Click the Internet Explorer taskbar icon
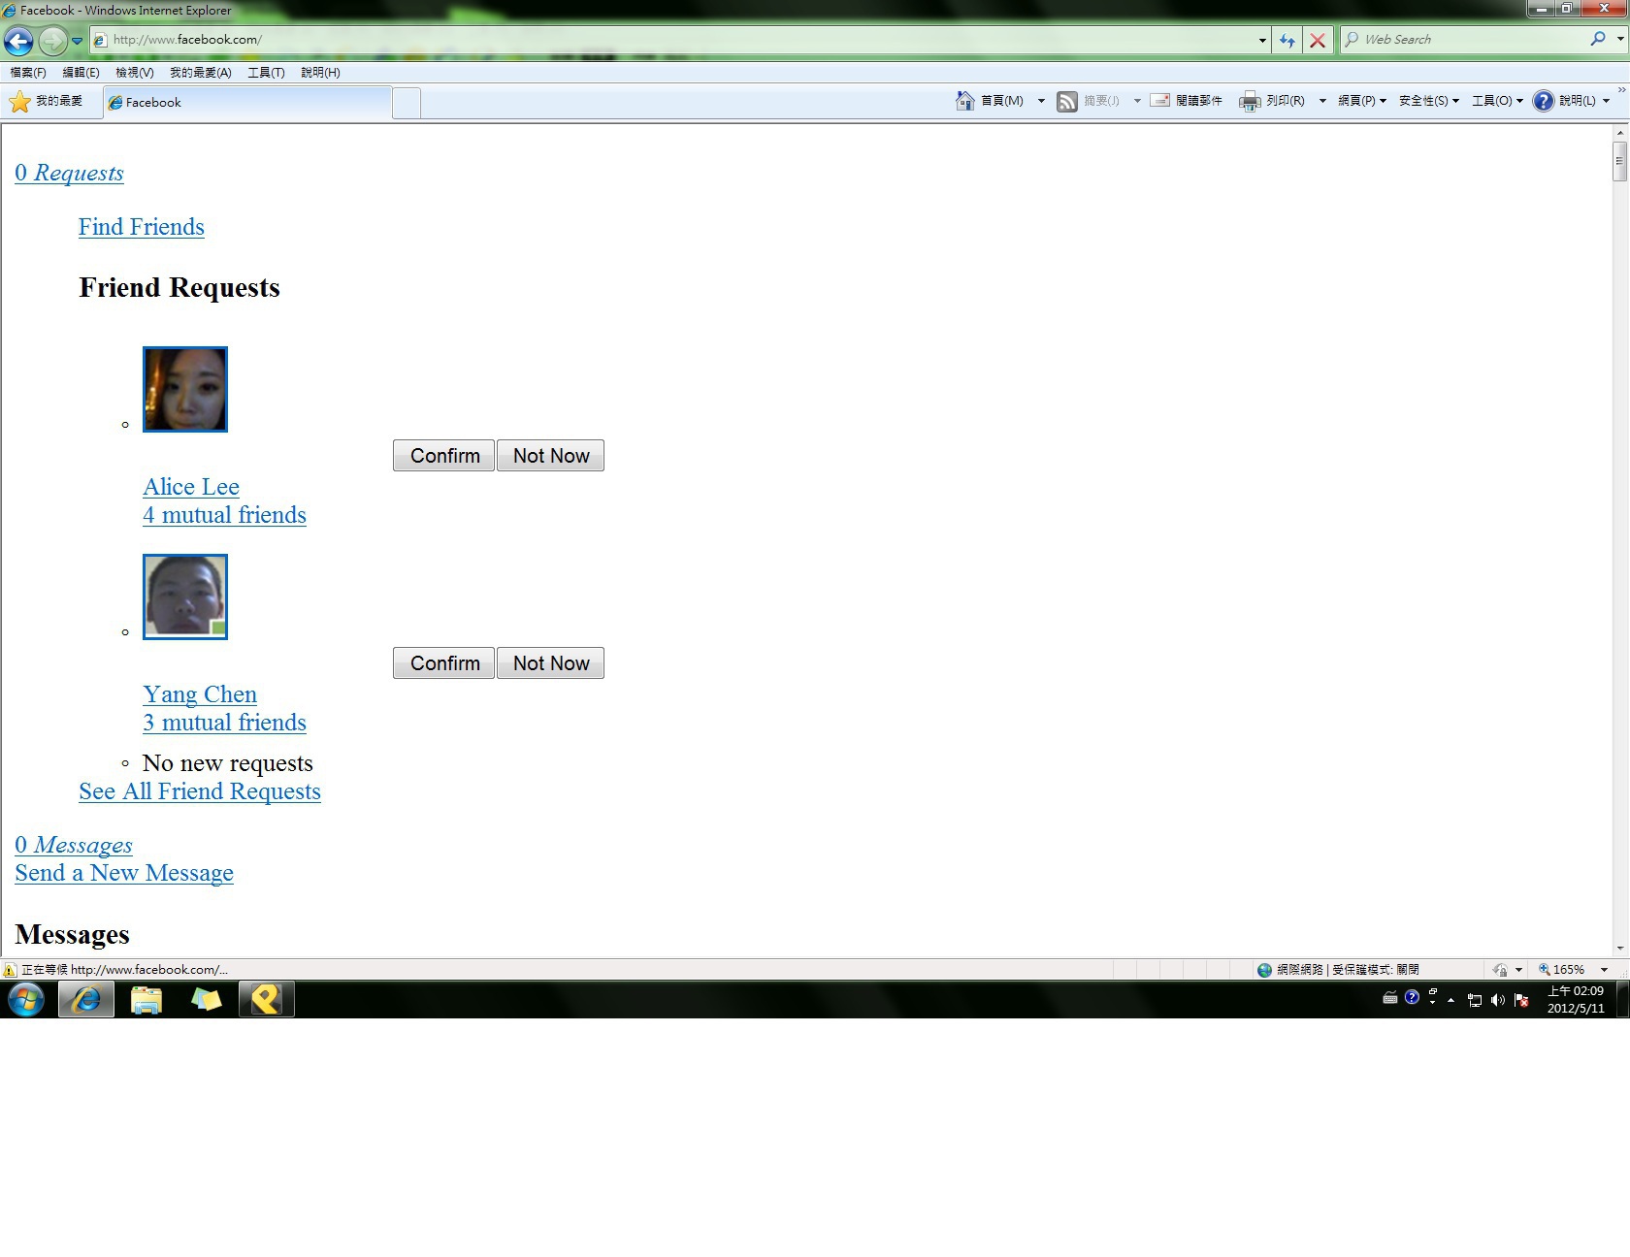This screenshot has height=1257, width=1630. pyautogui.click(x=86, y=999)
